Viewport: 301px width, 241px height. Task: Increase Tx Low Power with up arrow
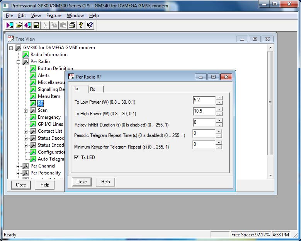pyautogui.click(x=219, y=98)
